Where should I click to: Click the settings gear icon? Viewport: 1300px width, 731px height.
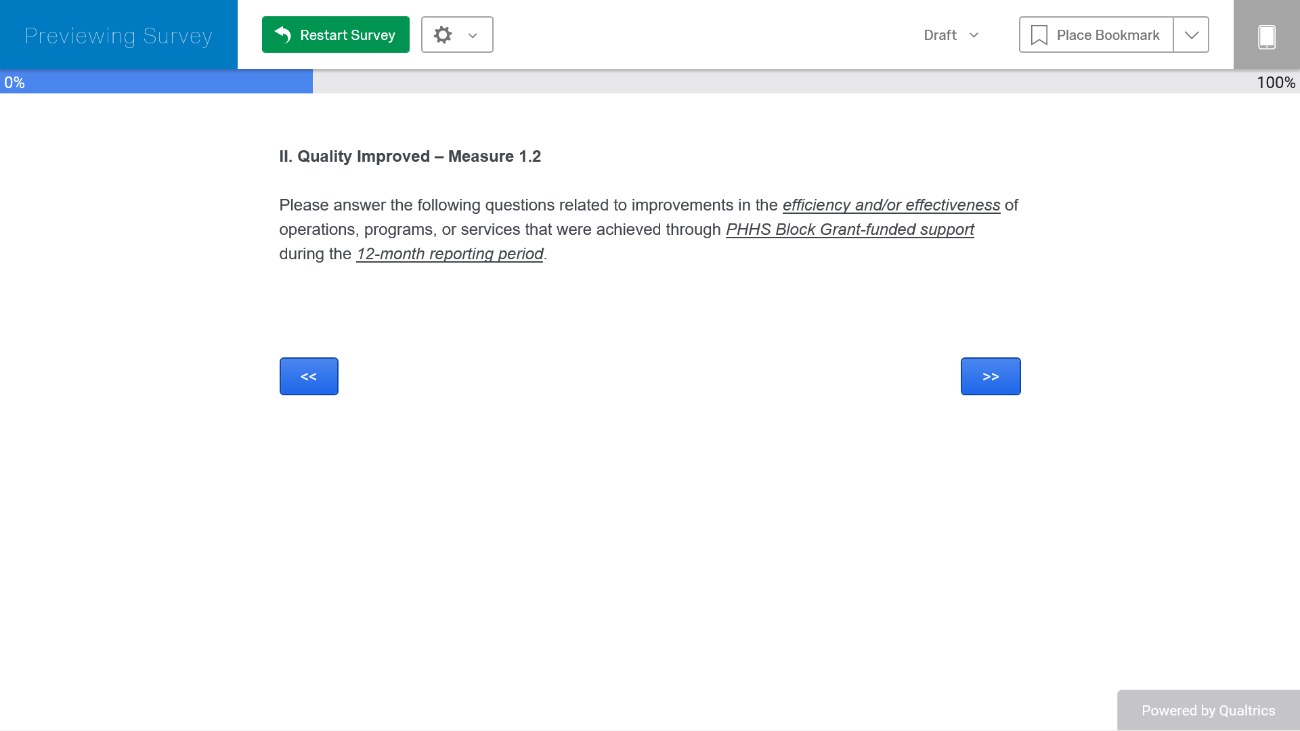coord(443,35)
